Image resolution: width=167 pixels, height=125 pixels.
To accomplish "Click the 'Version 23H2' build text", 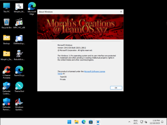I will pos(72,48).
